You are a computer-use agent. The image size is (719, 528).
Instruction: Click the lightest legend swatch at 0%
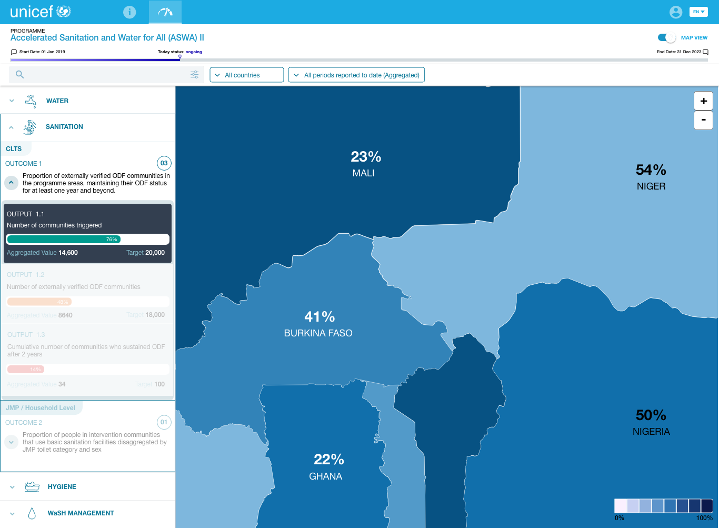(621, 506)
